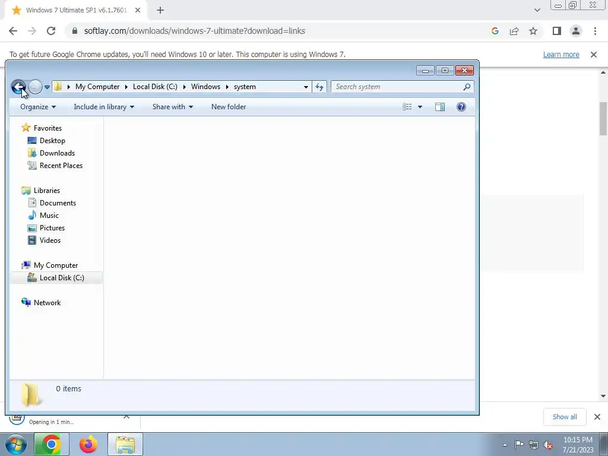Go back with Explorer's Back arrow

[18, 87]
